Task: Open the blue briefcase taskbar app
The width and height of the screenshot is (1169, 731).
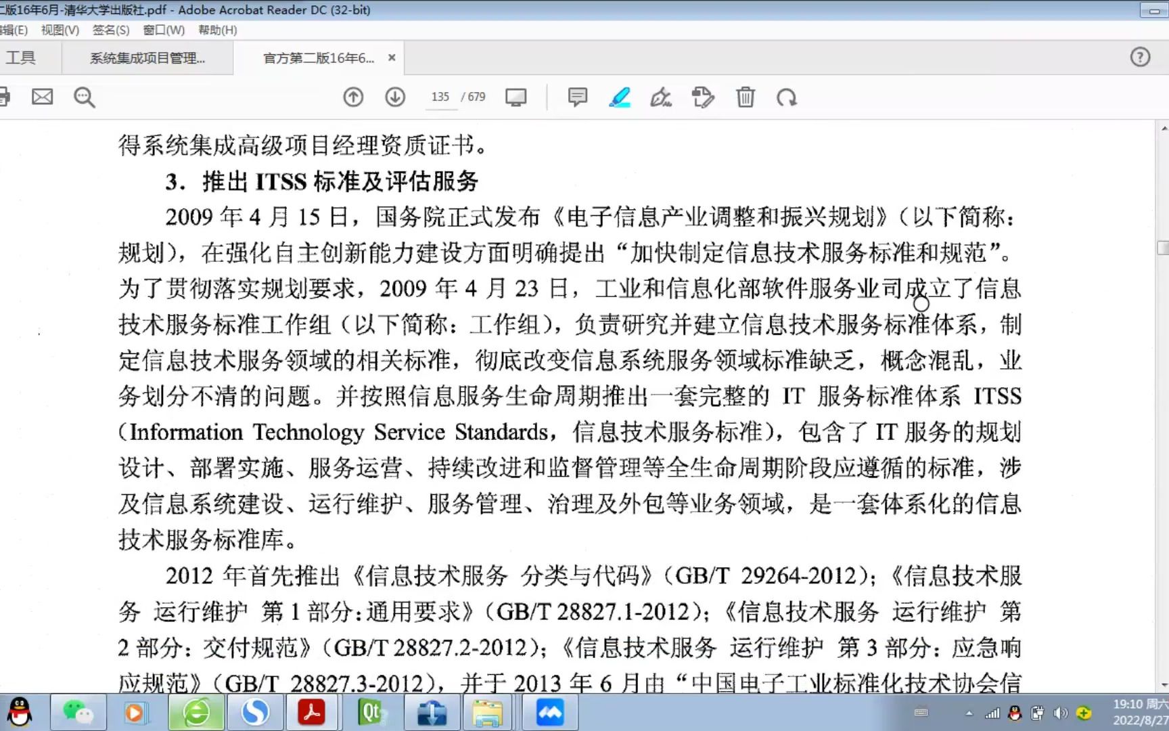Action: pos(432,712)
